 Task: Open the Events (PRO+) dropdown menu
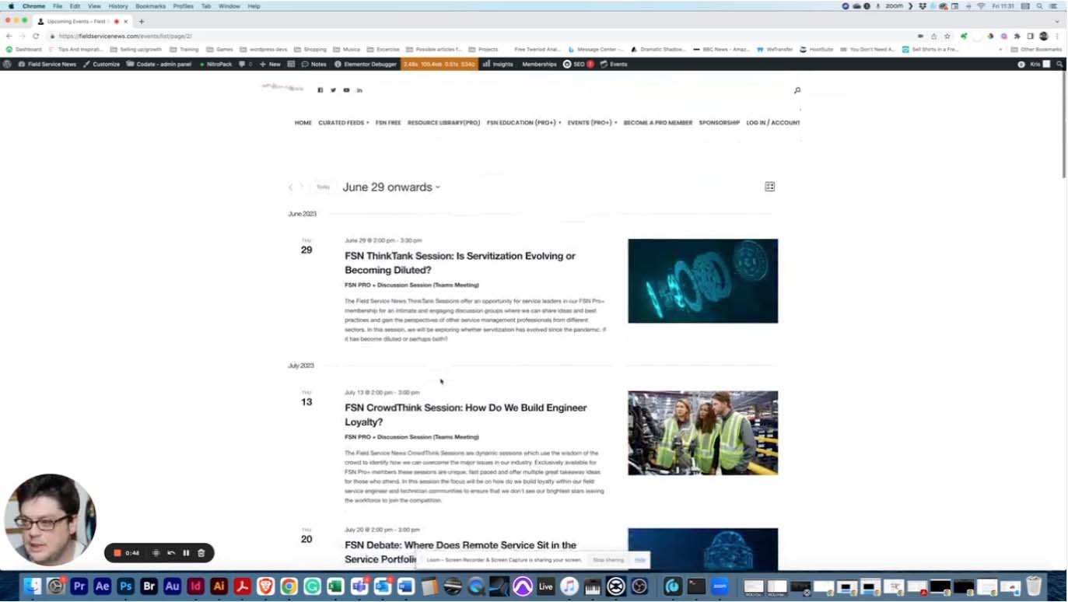point(592,123)
